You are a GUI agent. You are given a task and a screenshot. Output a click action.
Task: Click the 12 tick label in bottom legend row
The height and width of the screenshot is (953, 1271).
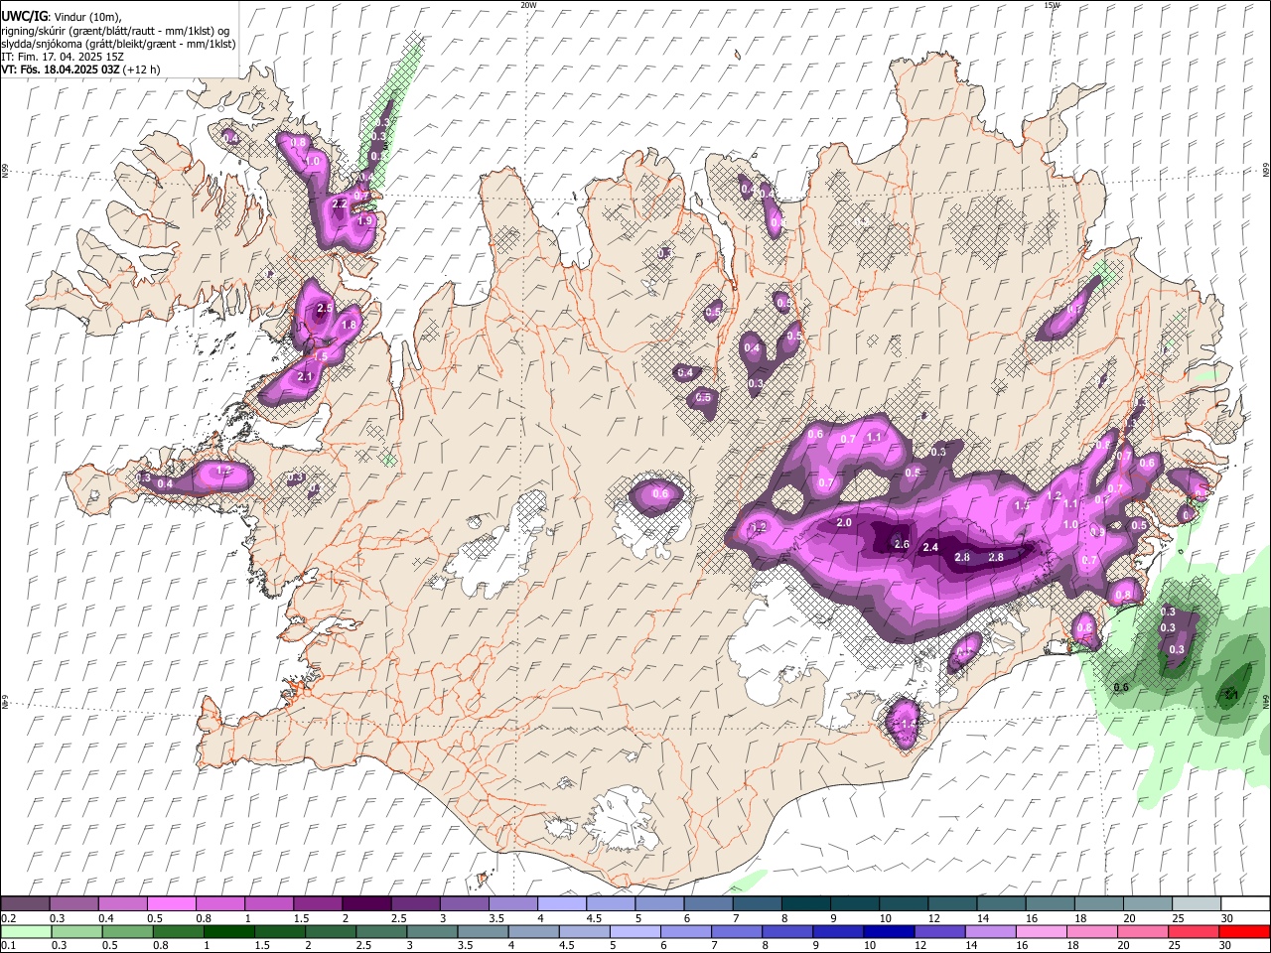[x=920, y=946]
